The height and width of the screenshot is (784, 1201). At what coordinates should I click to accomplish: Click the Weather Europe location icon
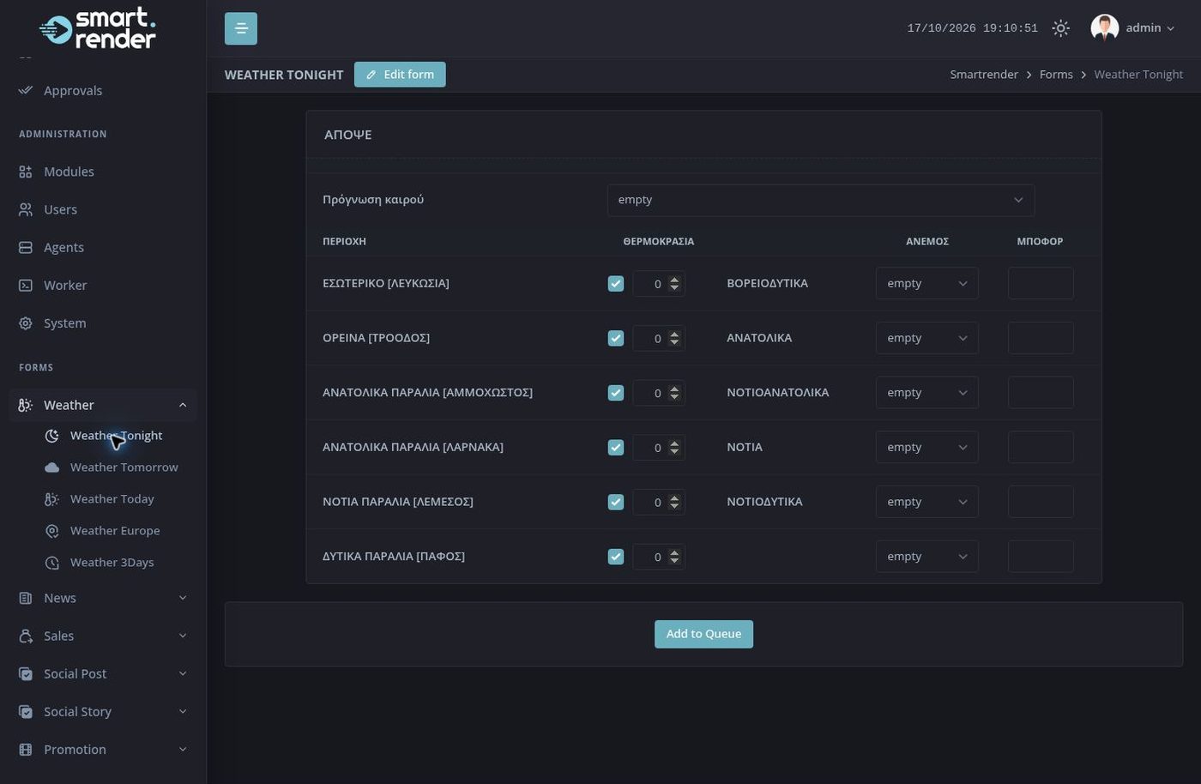coord(52,531)
